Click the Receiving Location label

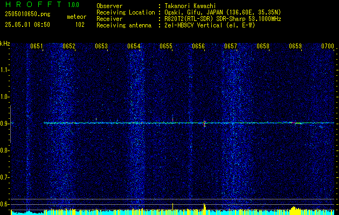point(126,12)
